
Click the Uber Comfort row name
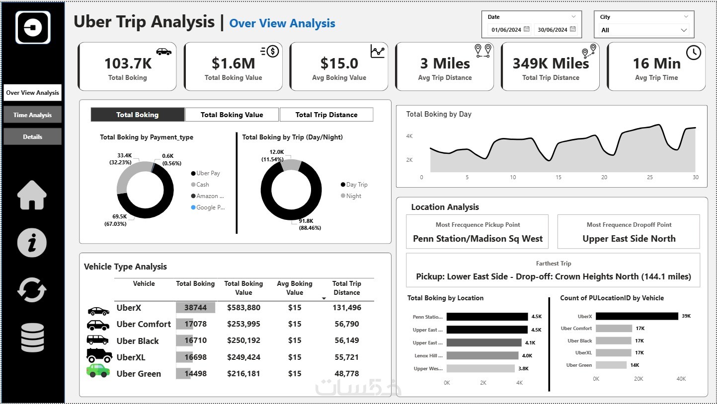144,324
